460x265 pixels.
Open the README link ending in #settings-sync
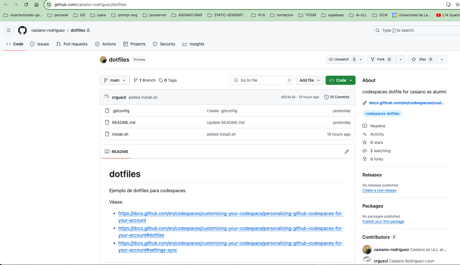[x=231, y=246]
